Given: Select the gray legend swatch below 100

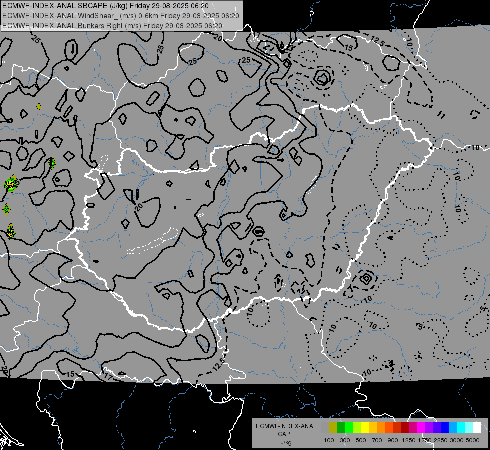Looking at the screenshot, I should click(x=325, y=428).
